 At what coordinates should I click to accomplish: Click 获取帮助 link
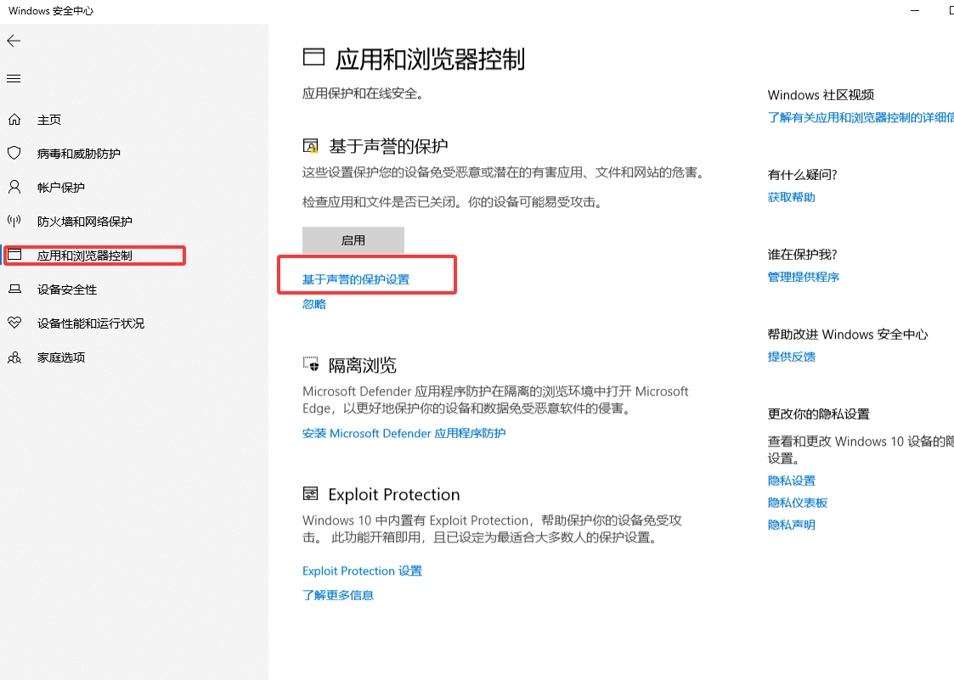click(791, 197)
